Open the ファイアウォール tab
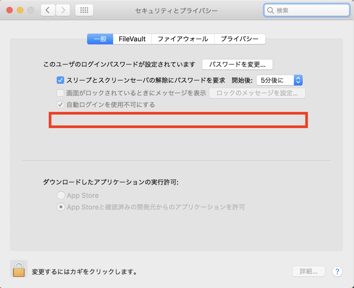The width and height of the screenshot is (354, 288). [x=183, y=39]
